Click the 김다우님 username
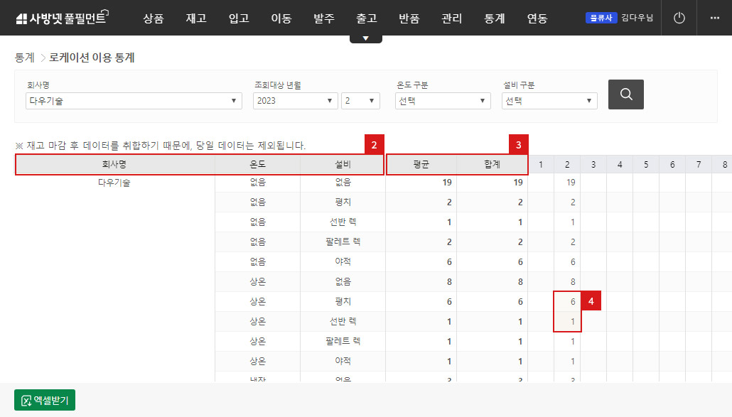Image resolution: width=732 pixels, height=417 pixels. click(637, 18)
